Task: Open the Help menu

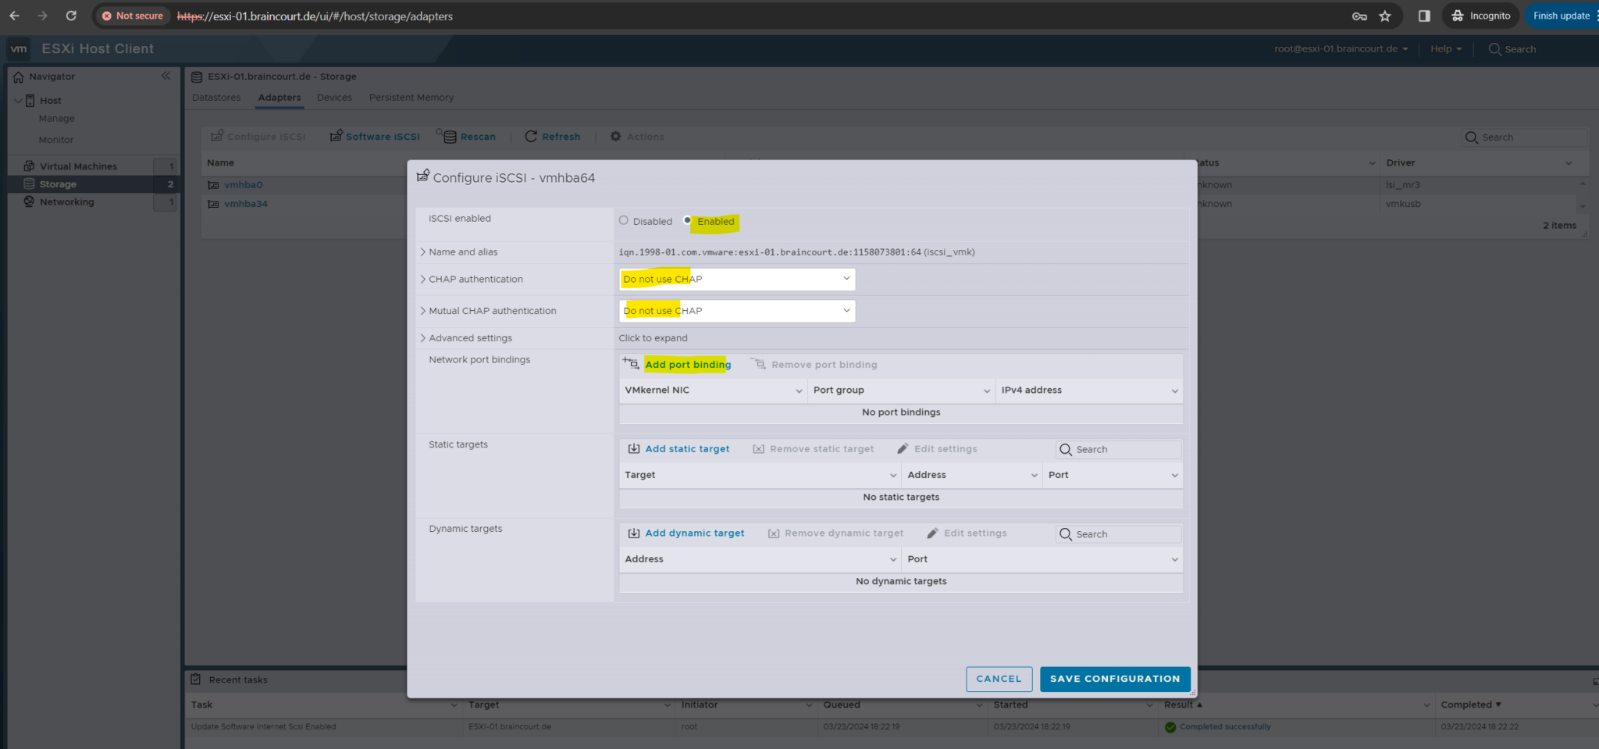Action: [x=1446, y=48]
